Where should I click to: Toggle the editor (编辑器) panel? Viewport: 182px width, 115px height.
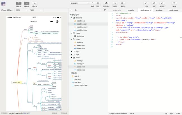point(27,3)
